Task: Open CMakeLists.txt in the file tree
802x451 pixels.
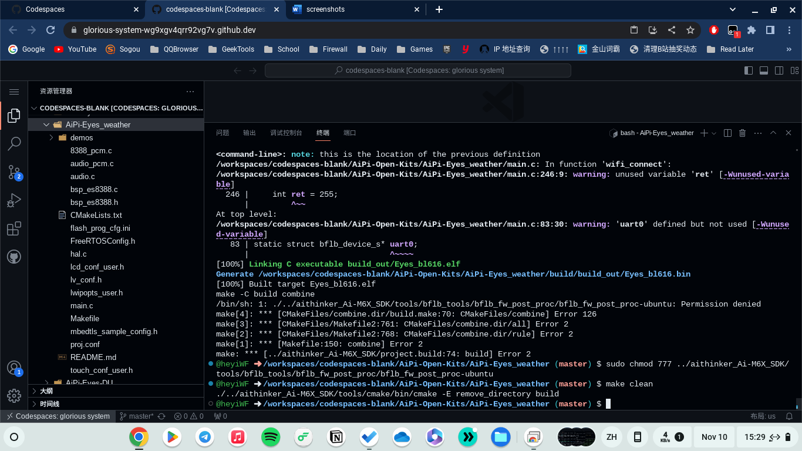Action: point(96,215)
